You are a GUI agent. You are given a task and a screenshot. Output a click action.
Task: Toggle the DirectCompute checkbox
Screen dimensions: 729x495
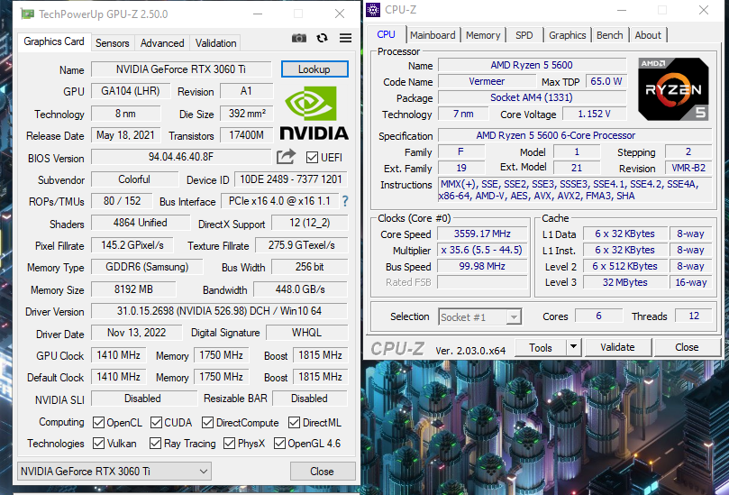click(207, 423)
